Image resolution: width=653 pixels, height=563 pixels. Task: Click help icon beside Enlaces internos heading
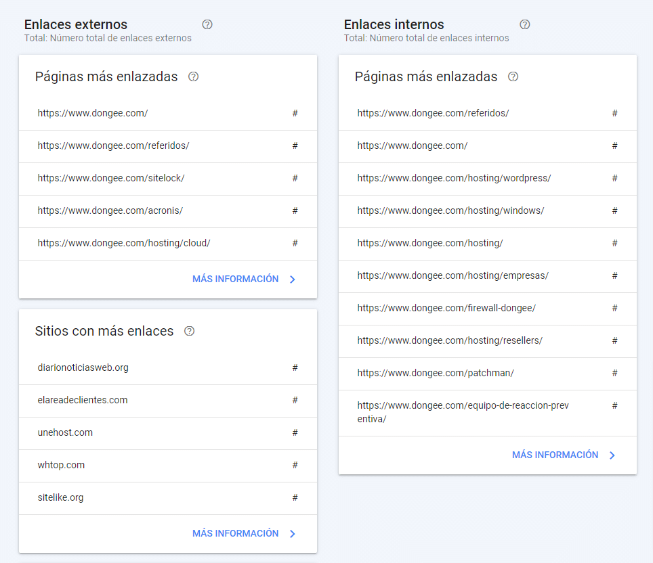click(x=525, y=24)
